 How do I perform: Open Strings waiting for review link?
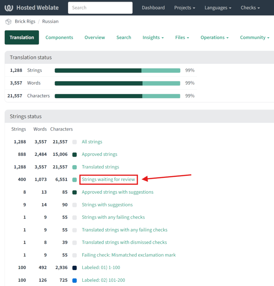click(108, 179)
